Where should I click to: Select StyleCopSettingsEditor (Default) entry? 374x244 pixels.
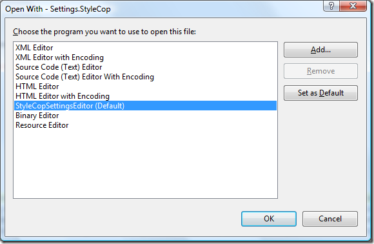tap(145, 106)
